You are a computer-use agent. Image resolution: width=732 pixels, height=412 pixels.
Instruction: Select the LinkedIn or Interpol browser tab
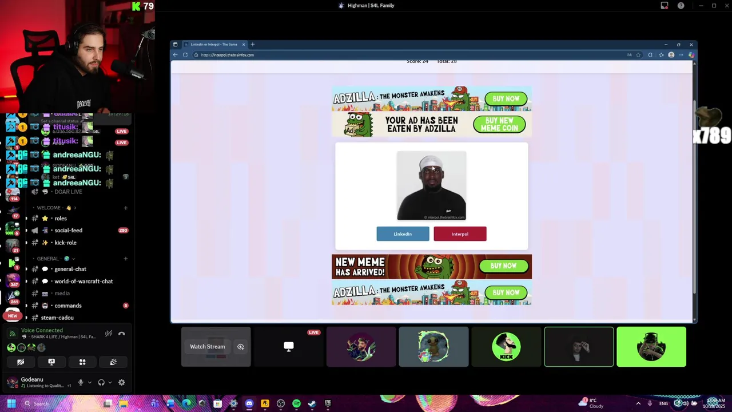(214, 44)
